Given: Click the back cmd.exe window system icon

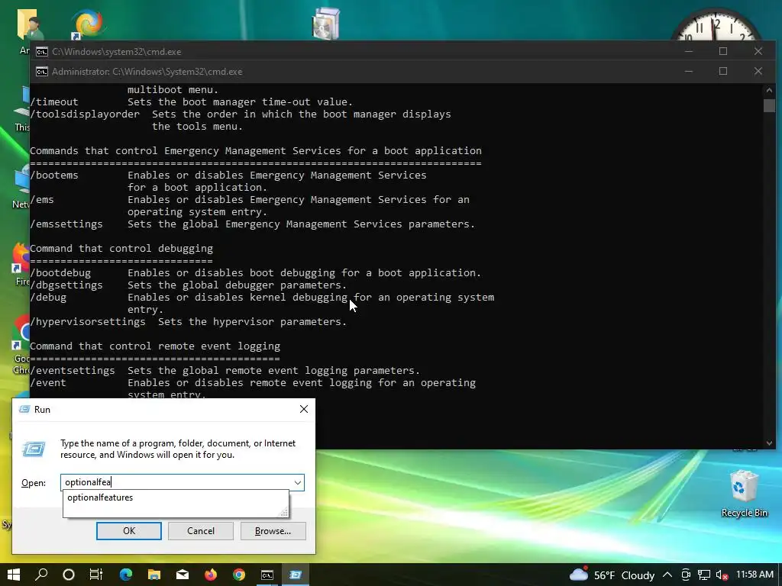Looking at the screenshot, I should point(42,52).
